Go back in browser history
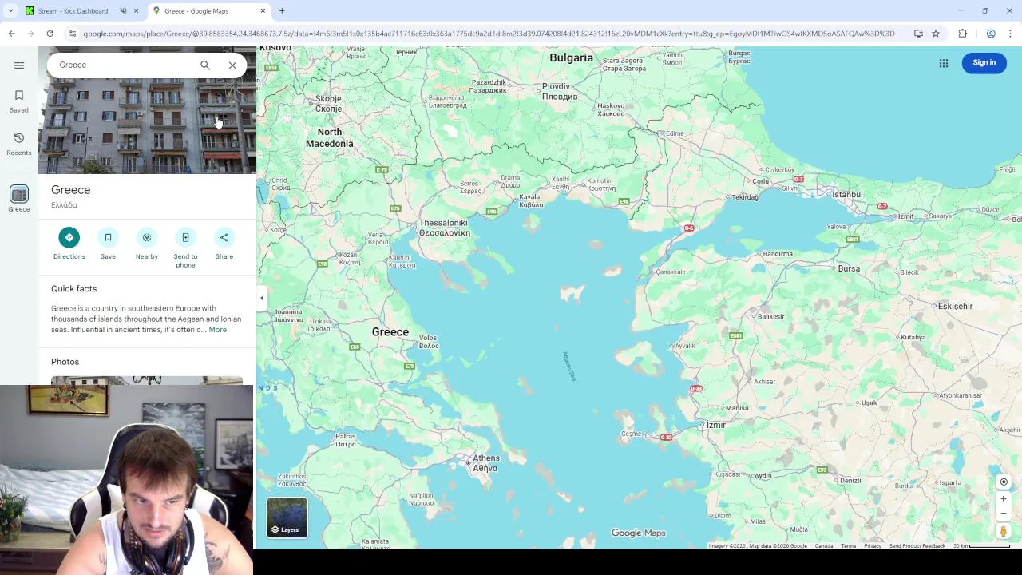The image size is (1022, 575). pos(11,34)
